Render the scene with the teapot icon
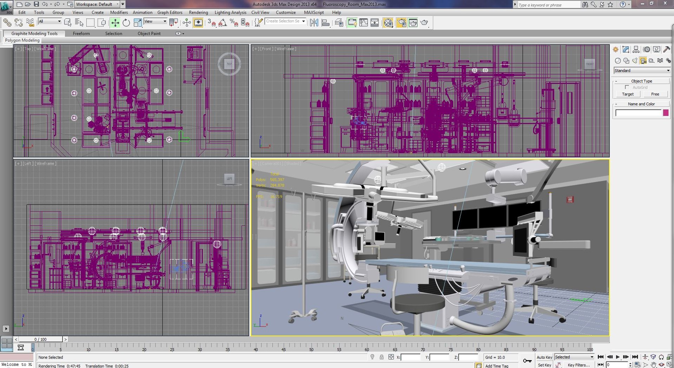674x368 pixels. coord(424,23)
